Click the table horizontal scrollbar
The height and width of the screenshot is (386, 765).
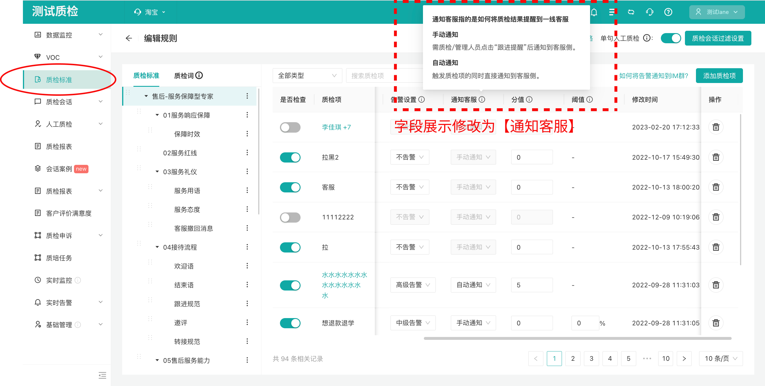tap(577, 338)
